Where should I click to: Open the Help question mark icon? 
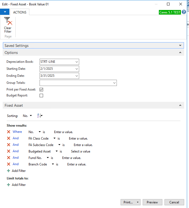pyautogui.click(x=184, y=12)
